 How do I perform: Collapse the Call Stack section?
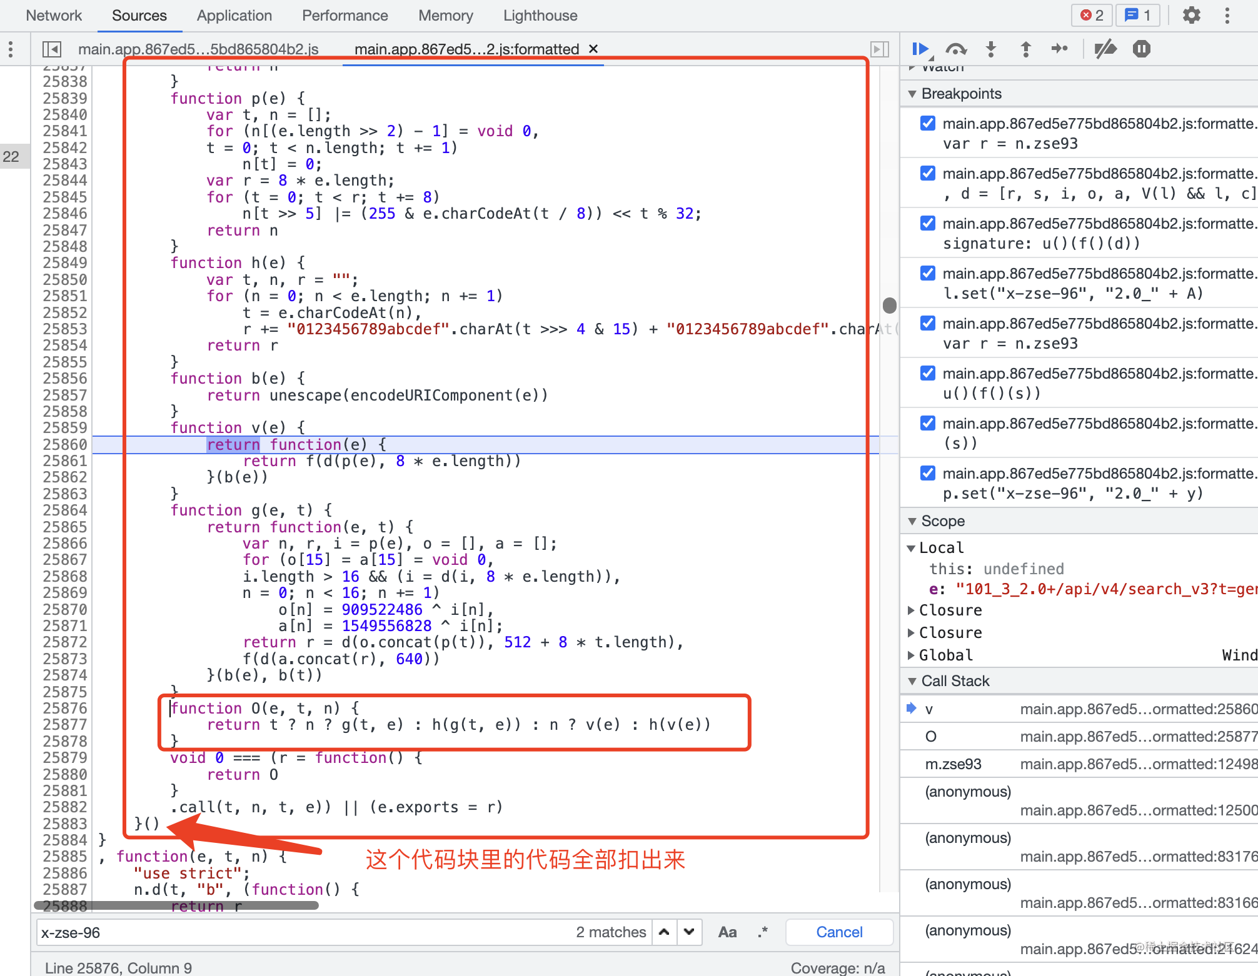tap(912, 681)
